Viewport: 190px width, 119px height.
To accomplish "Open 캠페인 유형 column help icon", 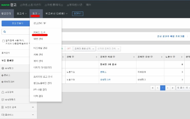I will tap(151, 57).
